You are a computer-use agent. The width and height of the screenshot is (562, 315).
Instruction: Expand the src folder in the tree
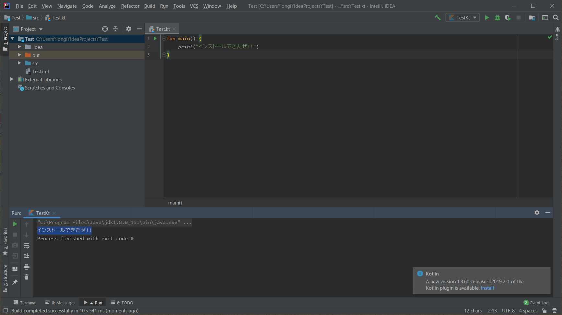tap(19, 63)
